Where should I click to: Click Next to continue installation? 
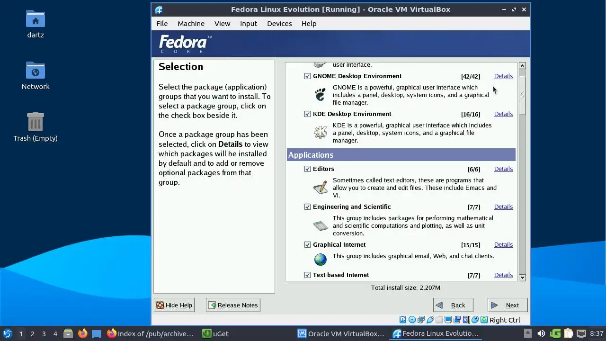pos(508,305)
